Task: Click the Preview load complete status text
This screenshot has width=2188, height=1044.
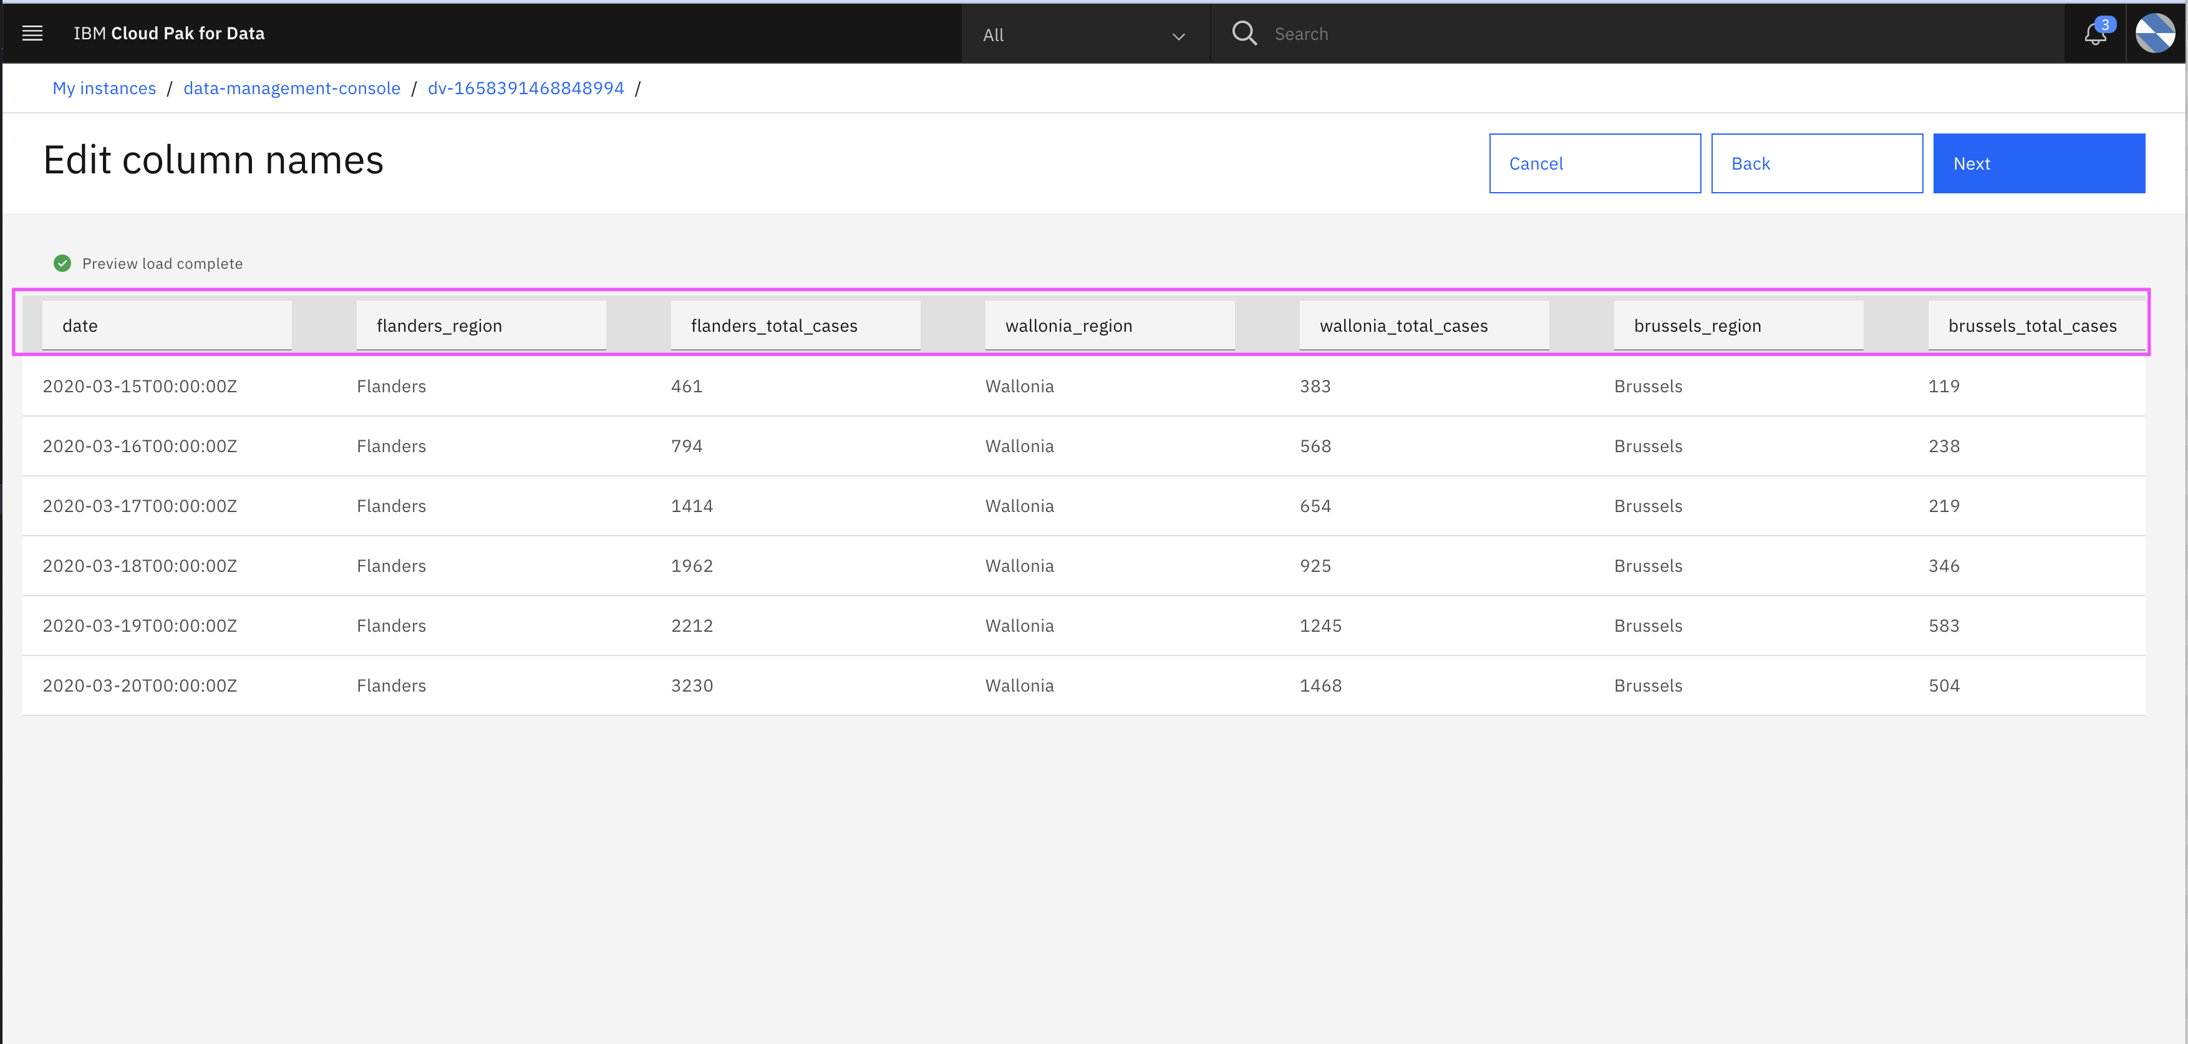Action: pos(162,263)
